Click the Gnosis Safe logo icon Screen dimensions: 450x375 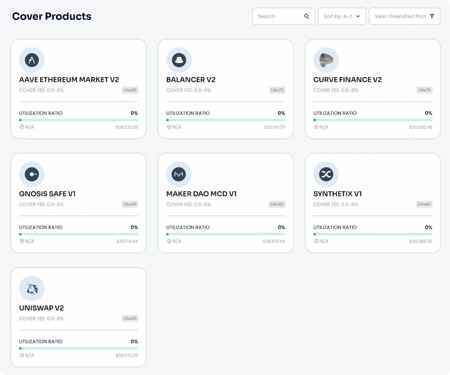(32, 174)
